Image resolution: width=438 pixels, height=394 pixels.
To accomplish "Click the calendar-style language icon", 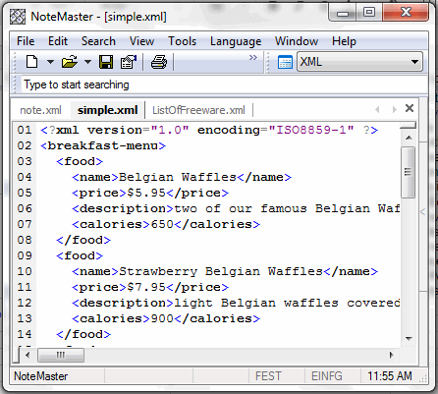I will (x=285, y=62).
